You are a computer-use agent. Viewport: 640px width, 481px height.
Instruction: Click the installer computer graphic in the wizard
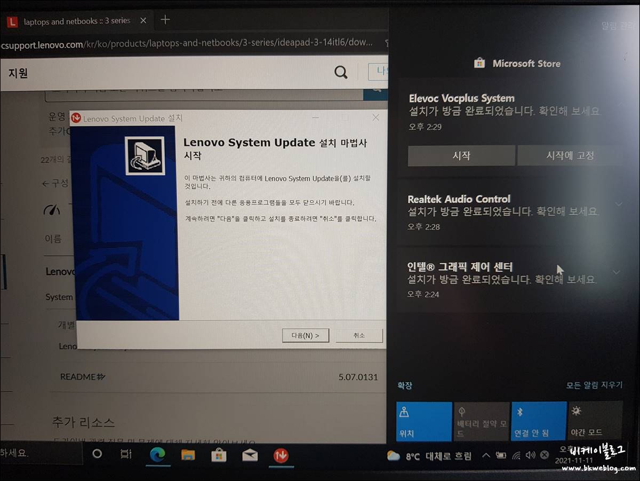145,156
